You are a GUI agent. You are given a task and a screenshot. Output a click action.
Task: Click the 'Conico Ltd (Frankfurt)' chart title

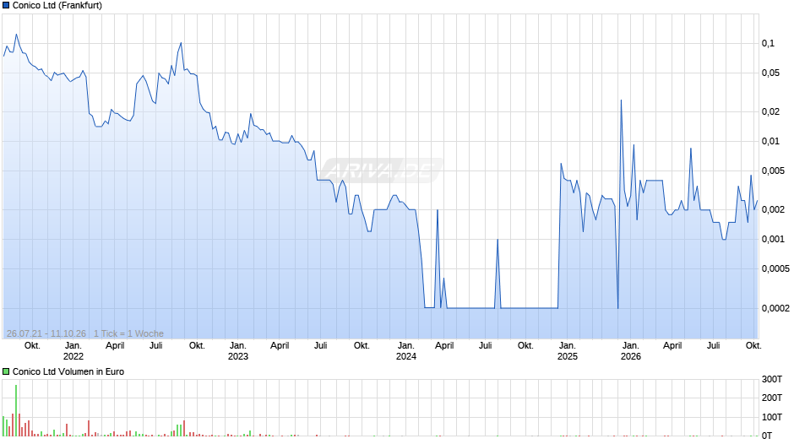(x=57, y=6)
